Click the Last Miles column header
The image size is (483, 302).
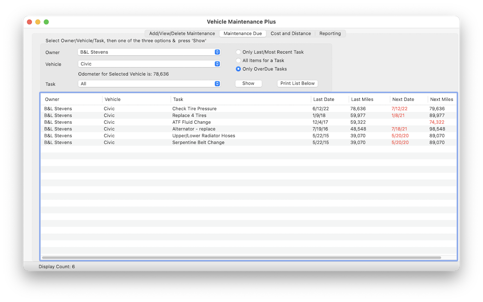pyautogui.click(x=362, y=100)
